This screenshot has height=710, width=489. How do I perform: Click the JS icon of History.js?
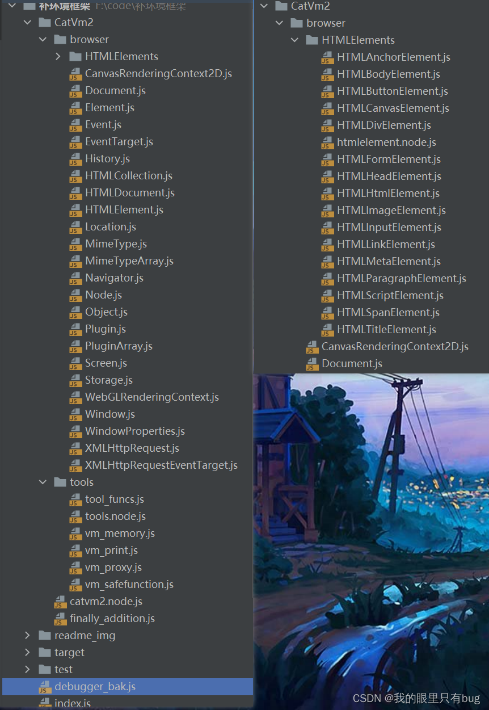pyautogui.click(x=75, y=159)
